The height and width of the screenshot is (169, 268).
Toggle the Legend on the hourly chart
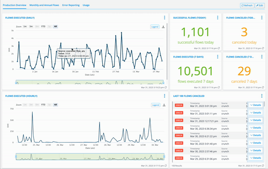pyautogui.click(x=155, y=105)
